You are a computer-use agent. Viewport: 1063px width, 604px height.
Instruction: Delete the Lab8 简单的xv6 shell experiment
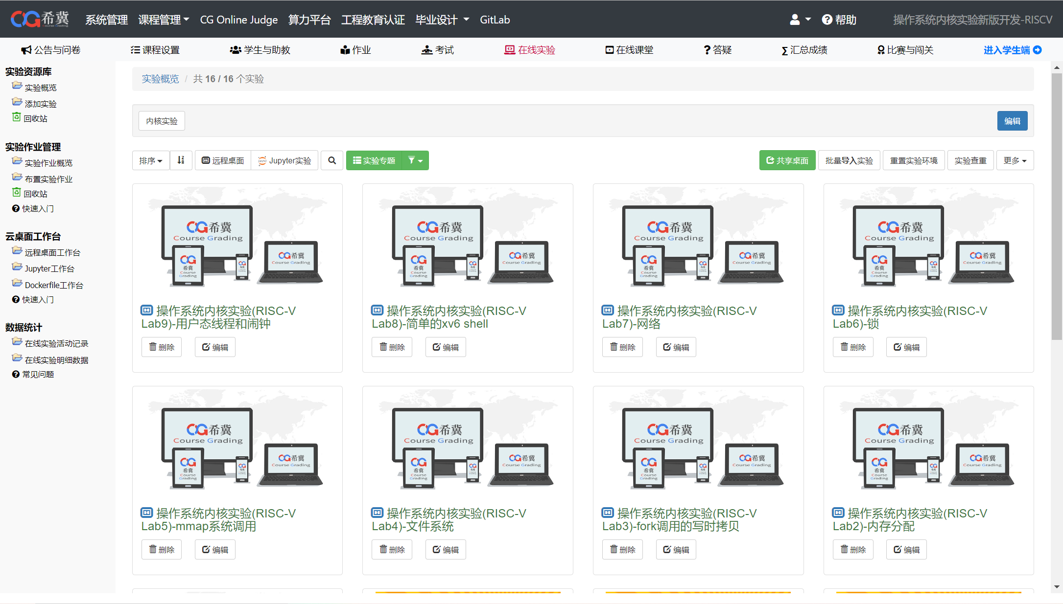(x=392, y=347)
